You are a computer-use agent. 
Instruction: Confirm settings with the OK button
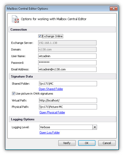tap(87, 143)
